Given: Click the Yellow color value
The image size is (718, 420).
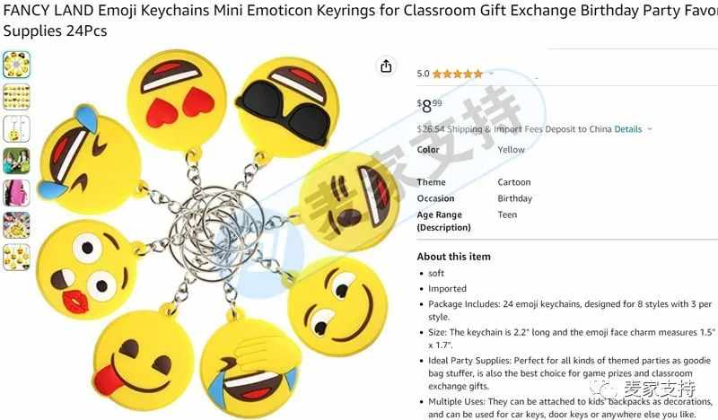Looking at the screenshot, I should [511, 149].
